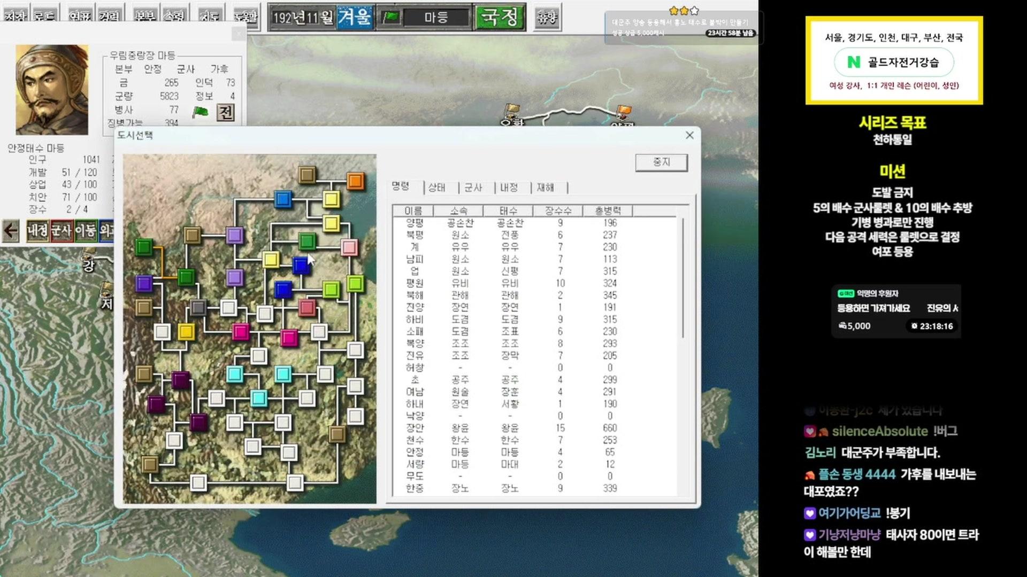1027x577 pixels.
Task: Open the 군사 command button in the left panel
Action: pos(62,231)
